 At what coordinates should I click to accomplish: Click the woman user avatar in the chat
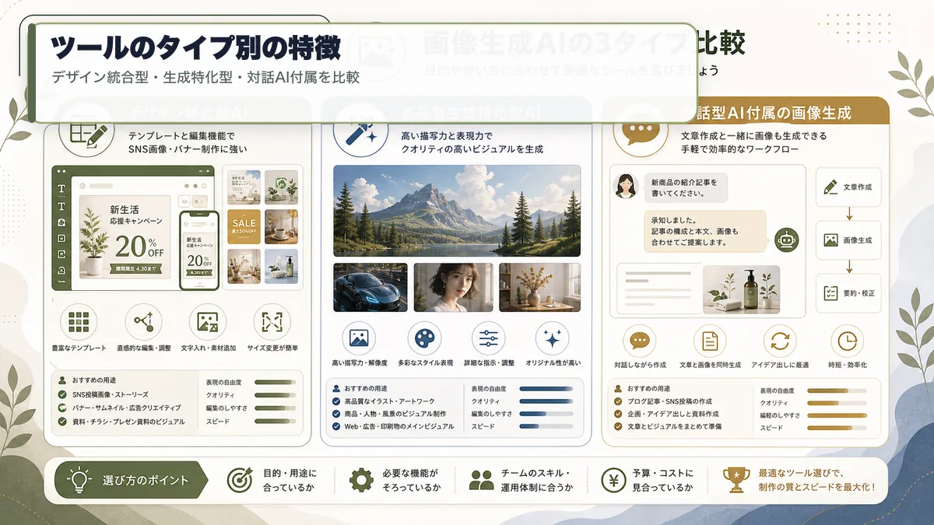click(625, 186)
